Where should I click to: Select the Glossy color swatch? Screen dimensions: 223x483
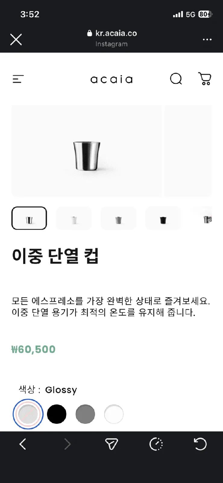[28, 414]
